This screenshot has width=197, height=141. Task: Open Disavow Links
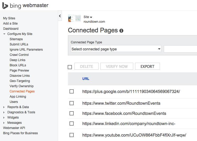(20, 75)
